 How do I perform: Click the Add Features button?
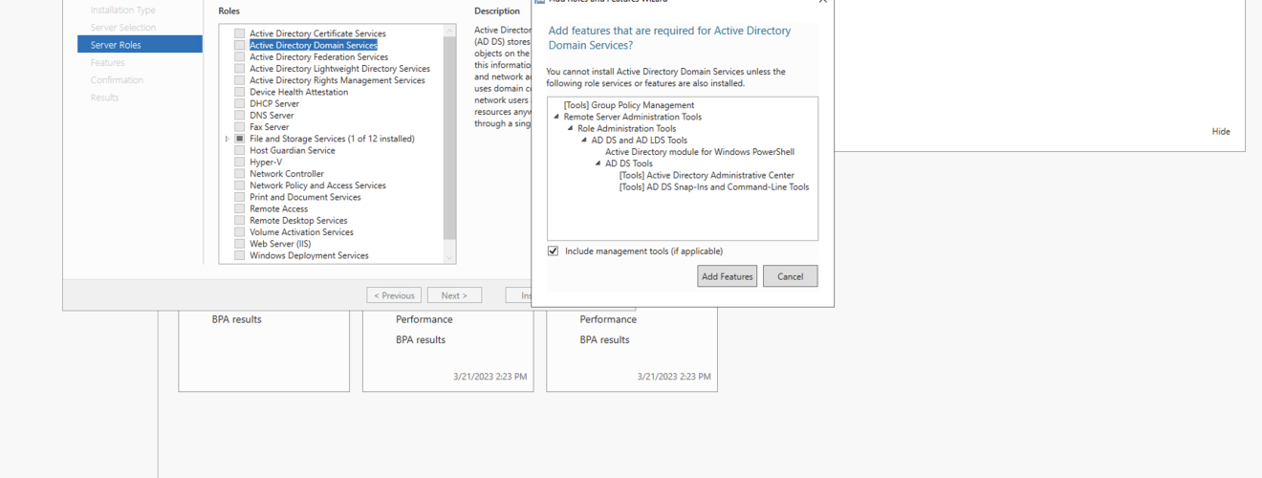tap(727, 276)
